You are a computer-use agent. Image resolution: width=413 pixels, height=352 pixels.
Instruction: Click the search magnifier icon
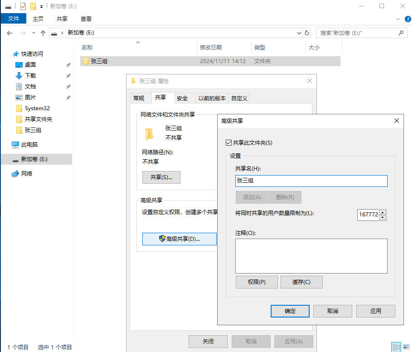coord(401,33)
